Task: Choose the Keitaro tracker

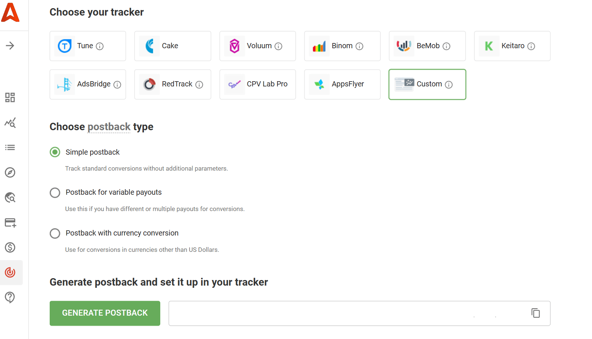Action: 512,46
